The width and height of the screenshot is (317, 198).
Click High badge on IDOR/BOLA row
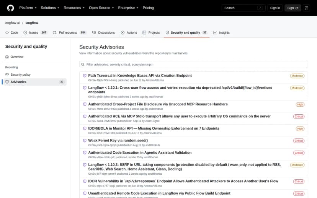click(300, 129)
